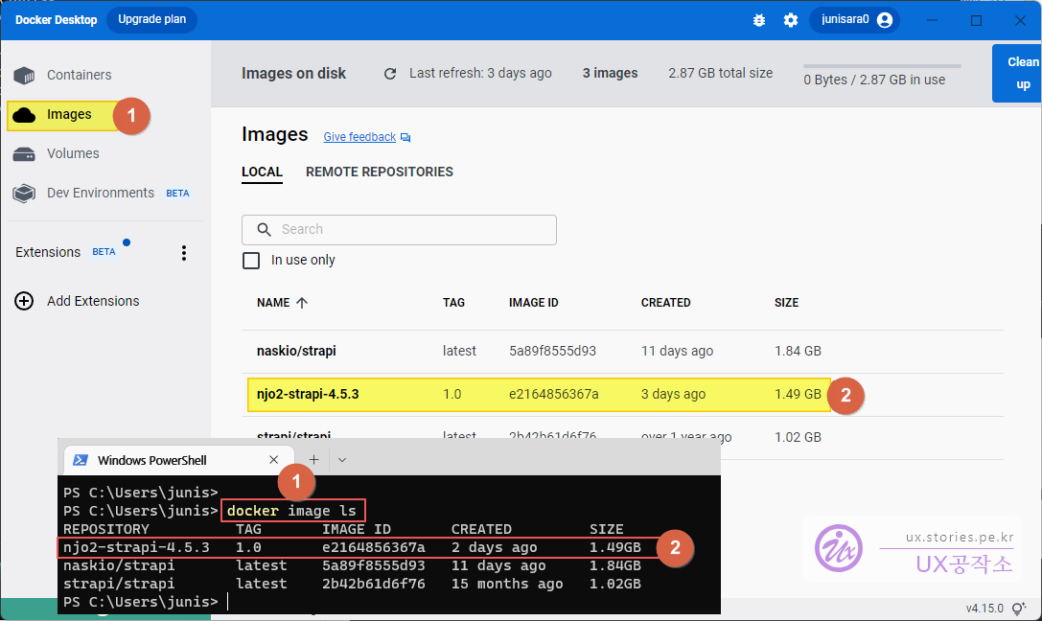1042x621 pixels.
Task: Focus the image Search input field
Action: (x=399, y=230)
